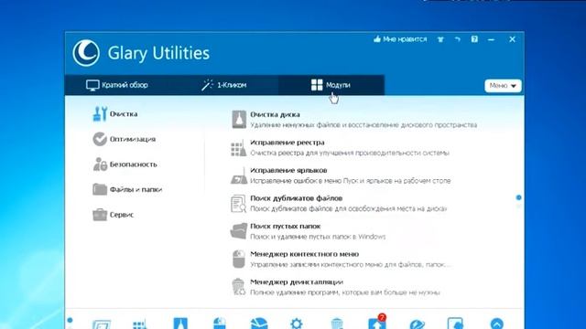Click the Менеджер контекстного меню mouse icon
Viewport: 586px width, 329px height.
coord(238,259)
